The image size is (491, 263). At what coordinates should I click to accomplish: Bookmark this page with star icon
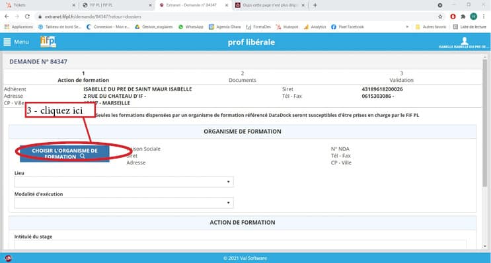pos(440,17)
